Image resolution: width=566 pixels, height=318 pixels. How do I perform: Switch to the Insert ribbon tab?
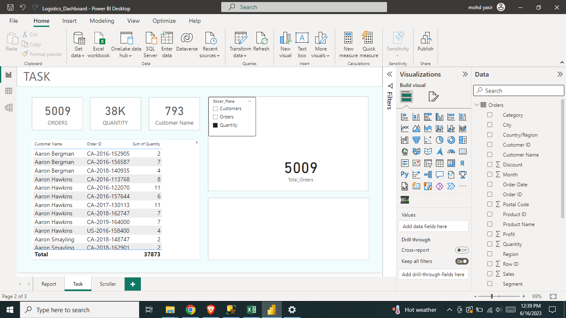point(70,21)
